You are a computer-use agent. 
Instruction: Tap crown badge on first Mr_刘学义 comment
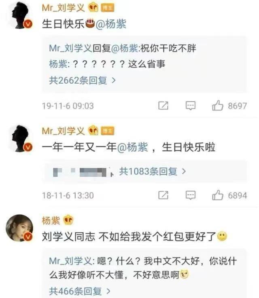click(x=93, y=8)
